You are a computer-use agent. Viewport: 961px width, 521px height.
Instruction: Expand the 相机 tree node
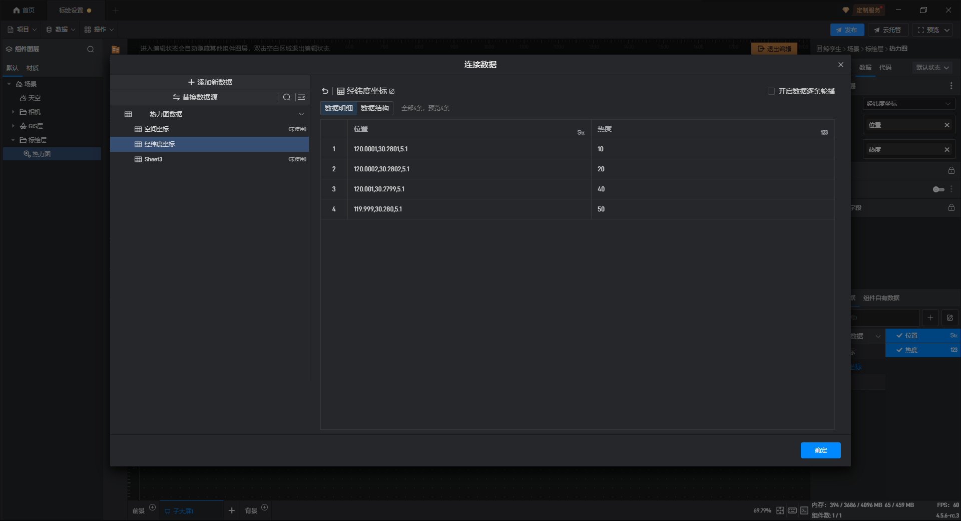[x=13, y=112]
